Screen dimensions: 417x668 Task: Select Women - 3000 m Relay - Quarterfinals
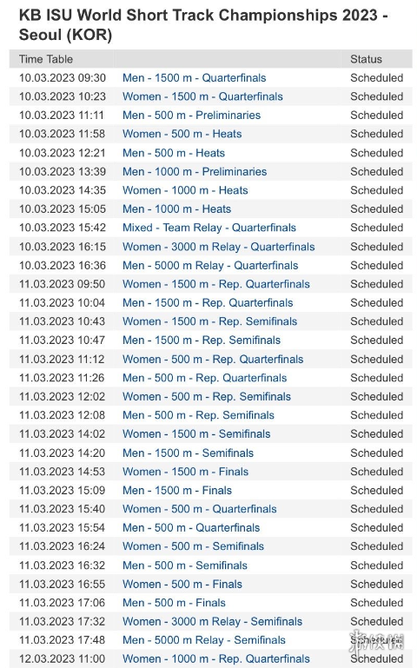219,247
